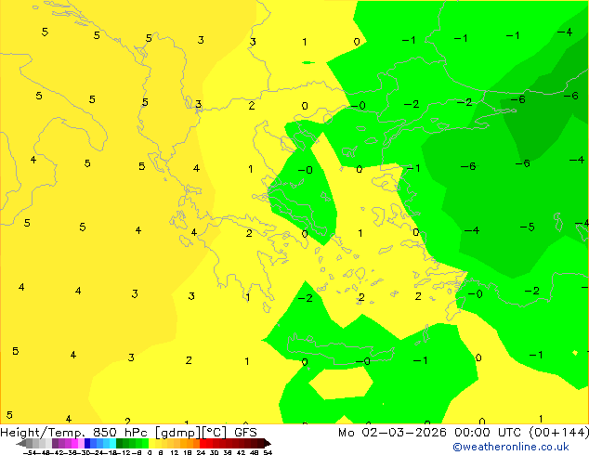Click the '[°C]' unit label
The width and height of the screenshot is (589, 455).
[x=215, y=433]
